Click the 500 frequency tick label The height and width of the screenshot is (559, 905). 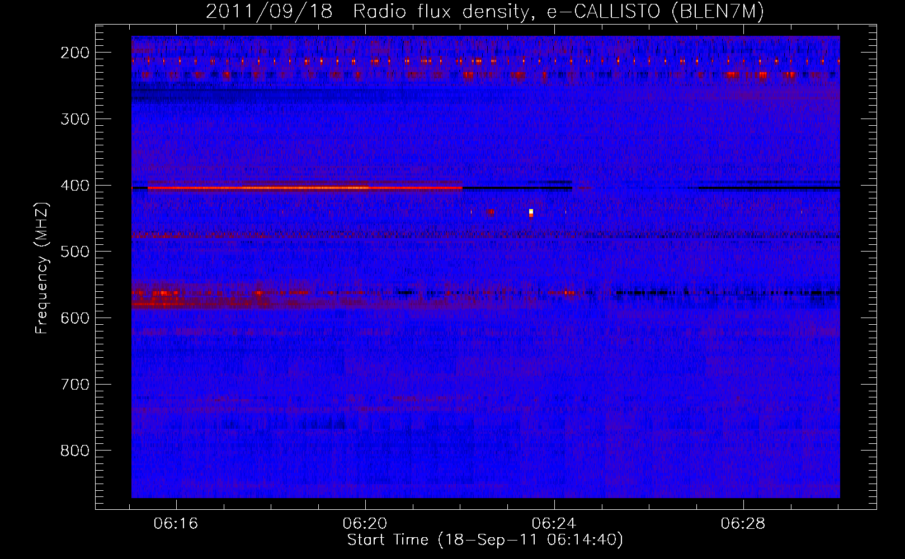(75, 252)
